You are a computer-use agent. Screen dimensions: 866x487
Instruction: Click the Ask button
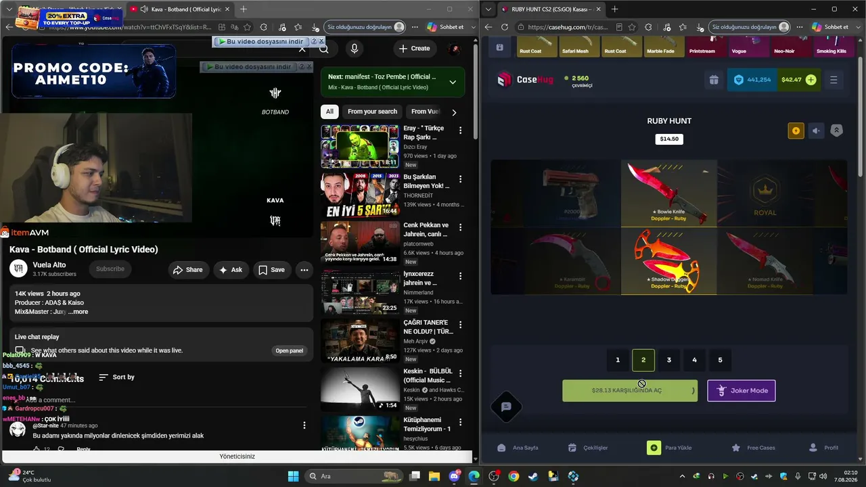click(x=230, y=270)
